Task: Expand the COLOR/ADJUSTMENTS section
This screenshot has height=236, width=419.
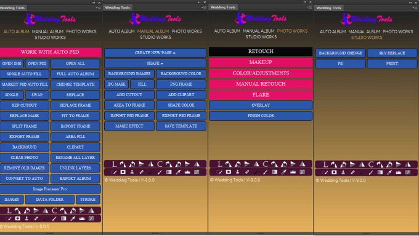Action: pos(261,73)
